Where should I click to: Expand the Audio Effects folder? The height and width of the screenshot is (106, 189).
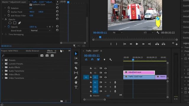(2, 67)
